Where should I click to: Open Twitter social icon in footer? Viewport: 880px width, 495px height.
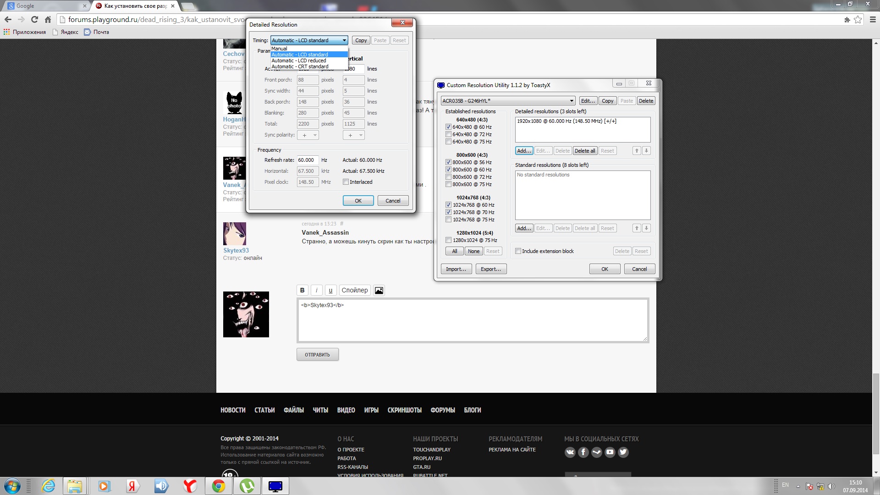coord(623,452)
